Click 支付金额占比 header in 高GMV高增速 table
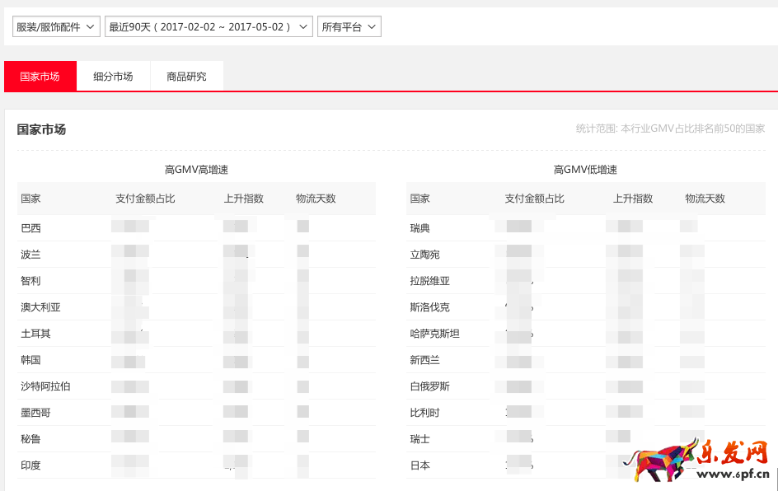 point(145,199)
